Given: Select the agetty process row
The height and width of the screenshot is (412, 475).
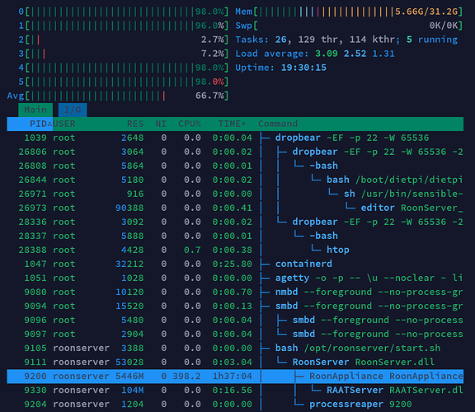Looking at the screenshot, I should tap(235, 278).
